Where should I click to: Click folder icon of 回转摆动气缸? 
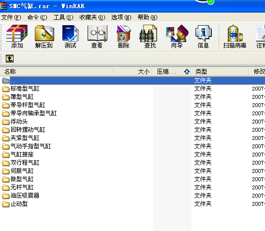point(6,130)
